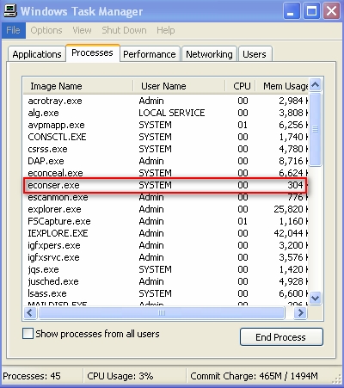Select the acrotray.exe process
Image resolution: width=344 pixels, height=388 pixels.
tap(166, 101)
